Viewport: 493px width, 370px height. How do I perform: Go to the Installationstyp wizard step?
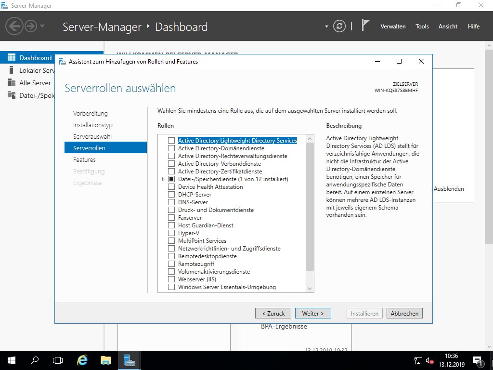[93, 125]
